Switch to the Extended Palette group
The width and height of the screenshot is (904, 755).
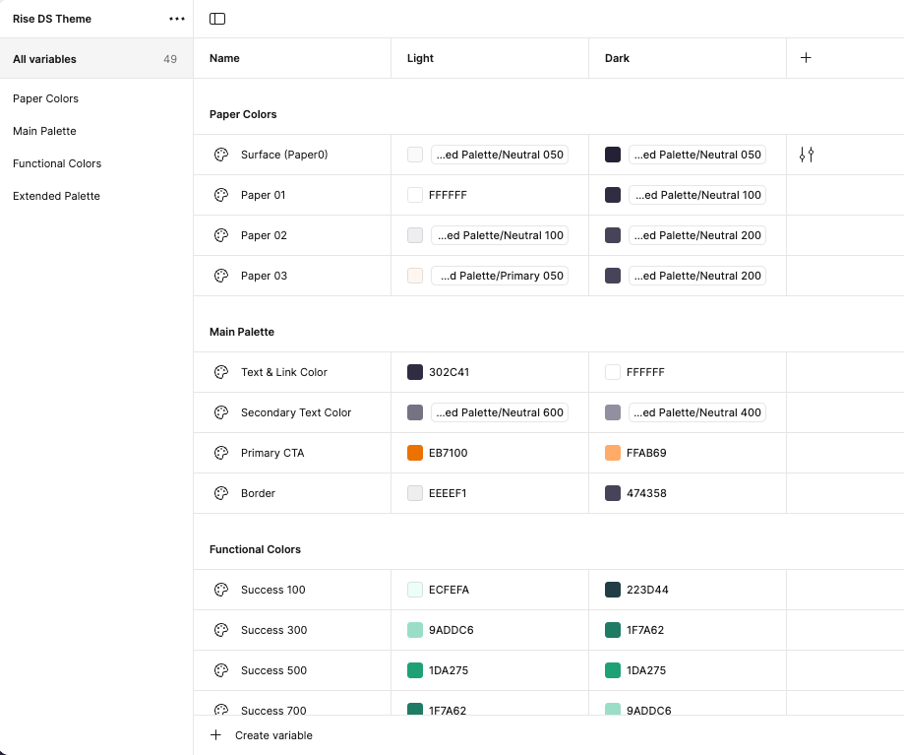(x=54, y=196)
